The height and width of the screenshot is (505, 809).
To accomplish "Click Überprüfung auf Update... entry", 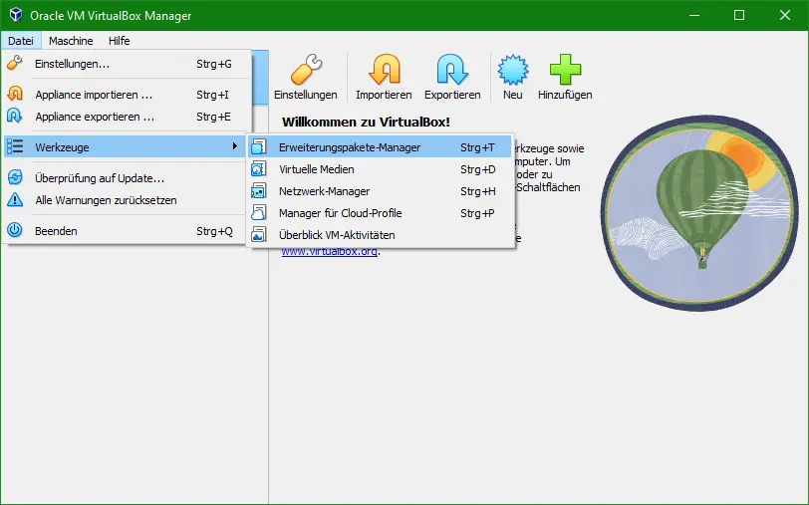I will point(100,178).
